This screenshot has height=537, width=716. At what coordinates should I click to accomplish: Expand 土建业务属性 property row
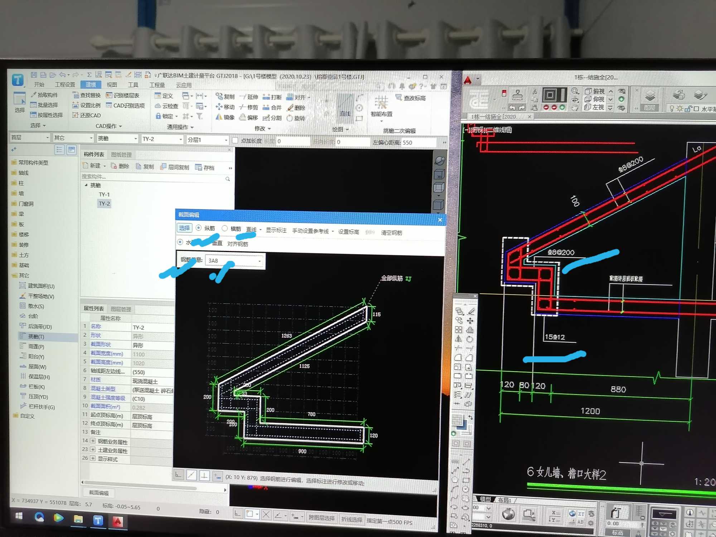(93, 449)
